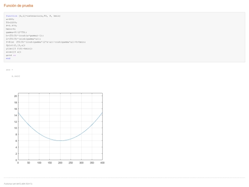Click the line starting 'h=(T0/P)*(cosh'
The image size is (249, 187).
coord(25,36)
